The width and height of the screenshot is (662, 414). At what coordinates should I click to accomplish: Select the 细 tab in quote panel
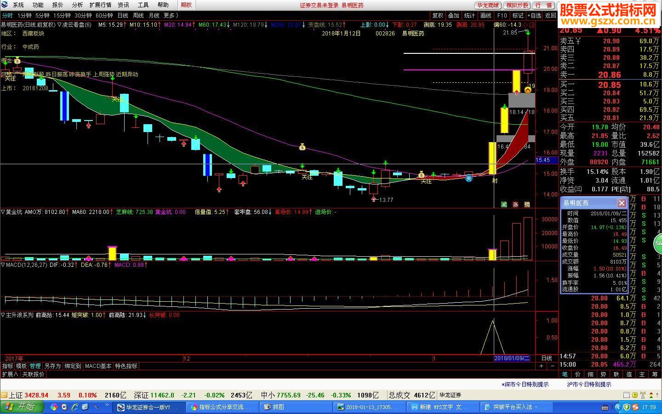pyautogui.click(x=591, y=374)
